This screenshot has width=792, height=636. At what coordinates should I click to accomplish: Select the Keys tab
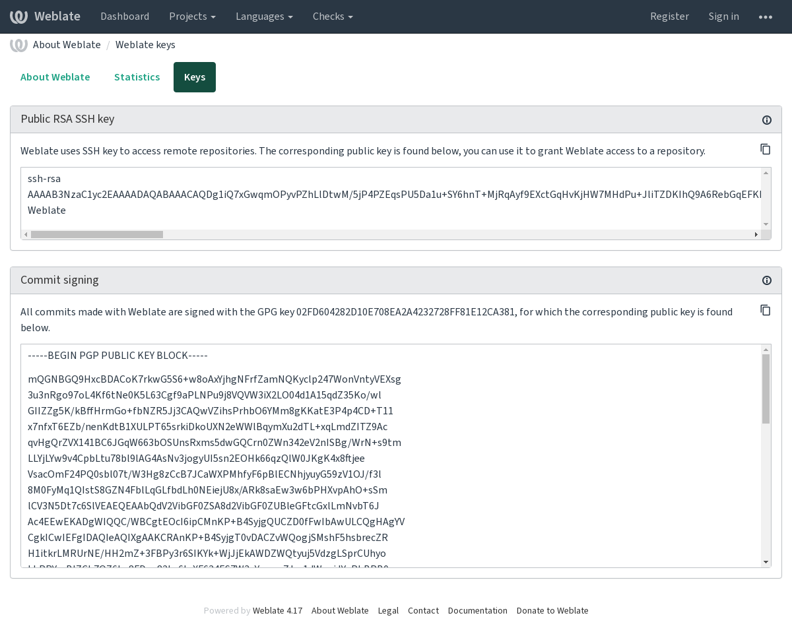pyautogui.click(x=195, y=77)
